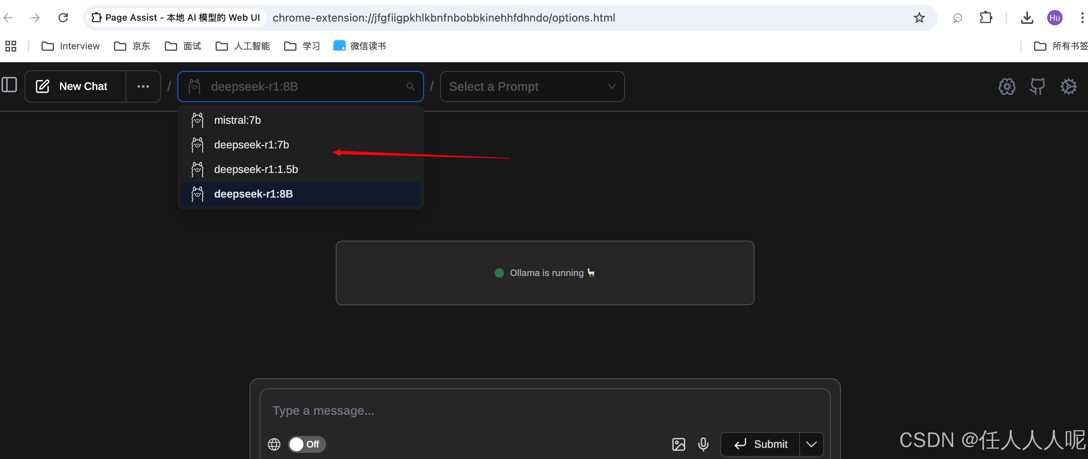
Task: Reload the current page
Action: (64, 18)
